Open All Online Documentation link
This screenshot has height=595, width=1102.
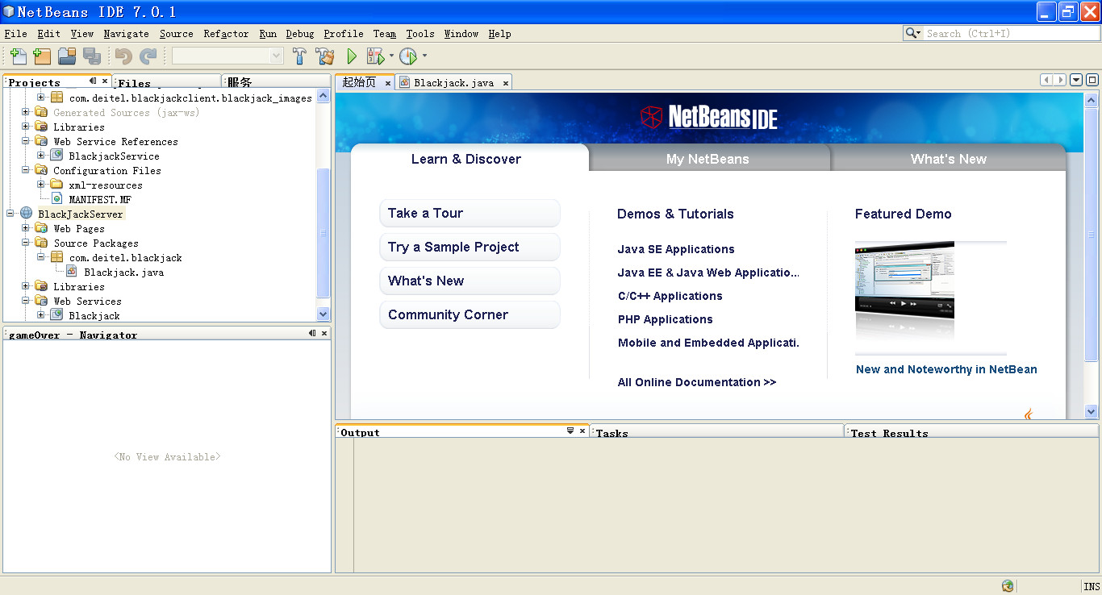(696, 381)
